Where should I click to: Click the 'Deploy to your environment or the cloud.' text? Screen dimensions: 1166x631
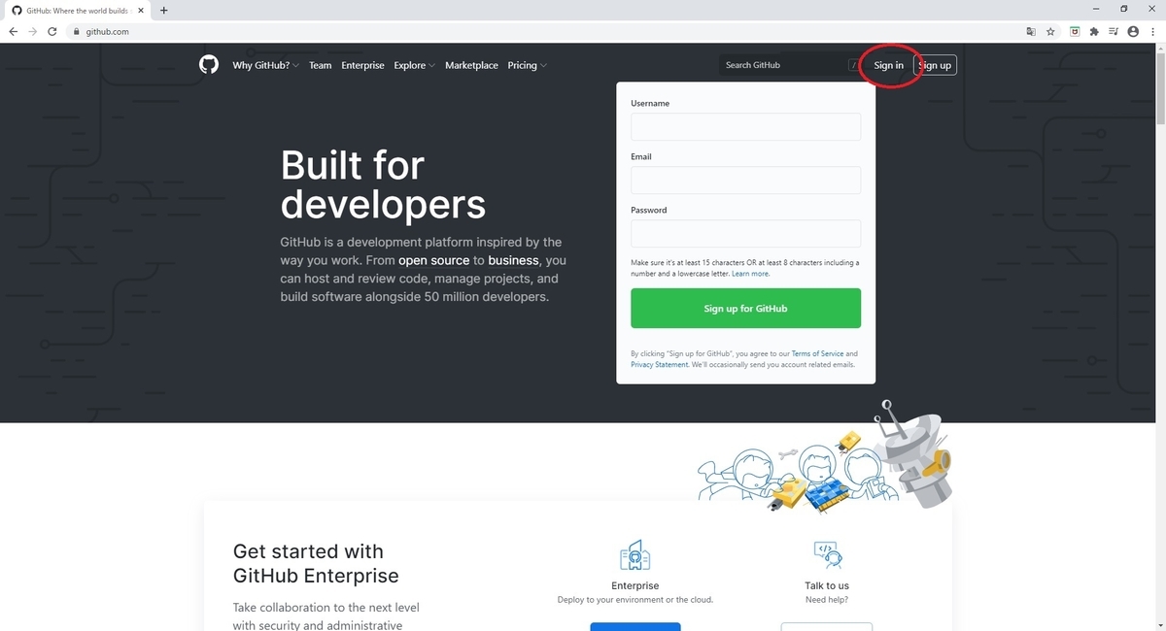tap(635, 600)
